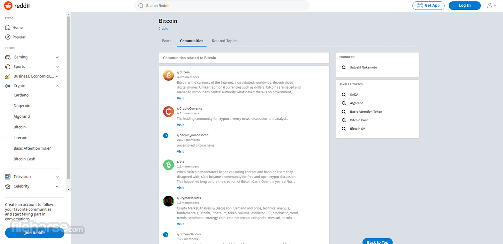Click the Home feed house icon
Viewport: 503px width, 244px height.
(x=8, y=27)
